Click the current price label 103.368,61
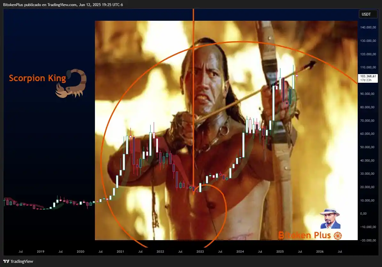The image size is (382, 267). (368, 76)
